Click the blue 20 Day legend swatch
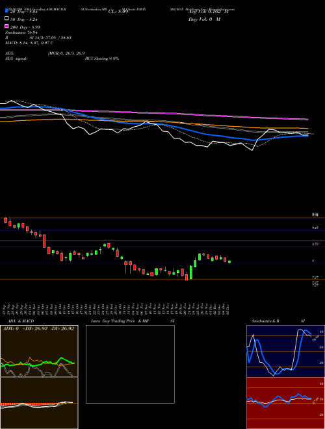Viewport: 325px width, 429px height. [x=6, y=11]
